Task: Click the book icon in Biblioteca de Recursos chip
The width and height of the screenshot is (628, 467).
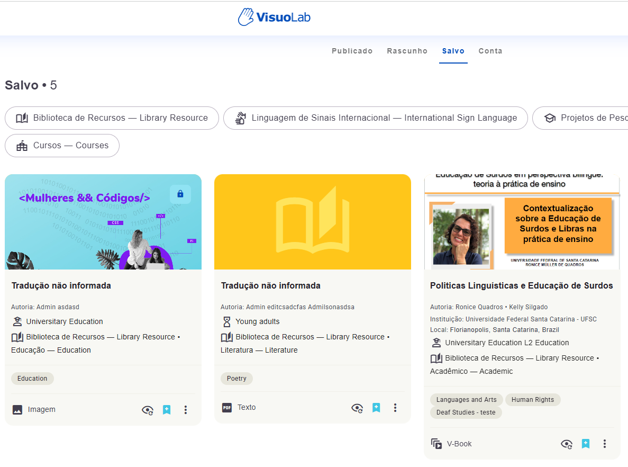Action: (22, 118)
